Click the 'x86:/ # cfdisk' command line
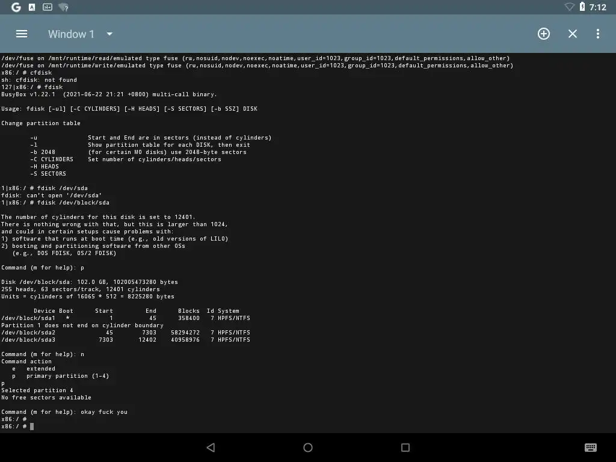The height and width of the screenshot is (462, 616). (26, 72)
